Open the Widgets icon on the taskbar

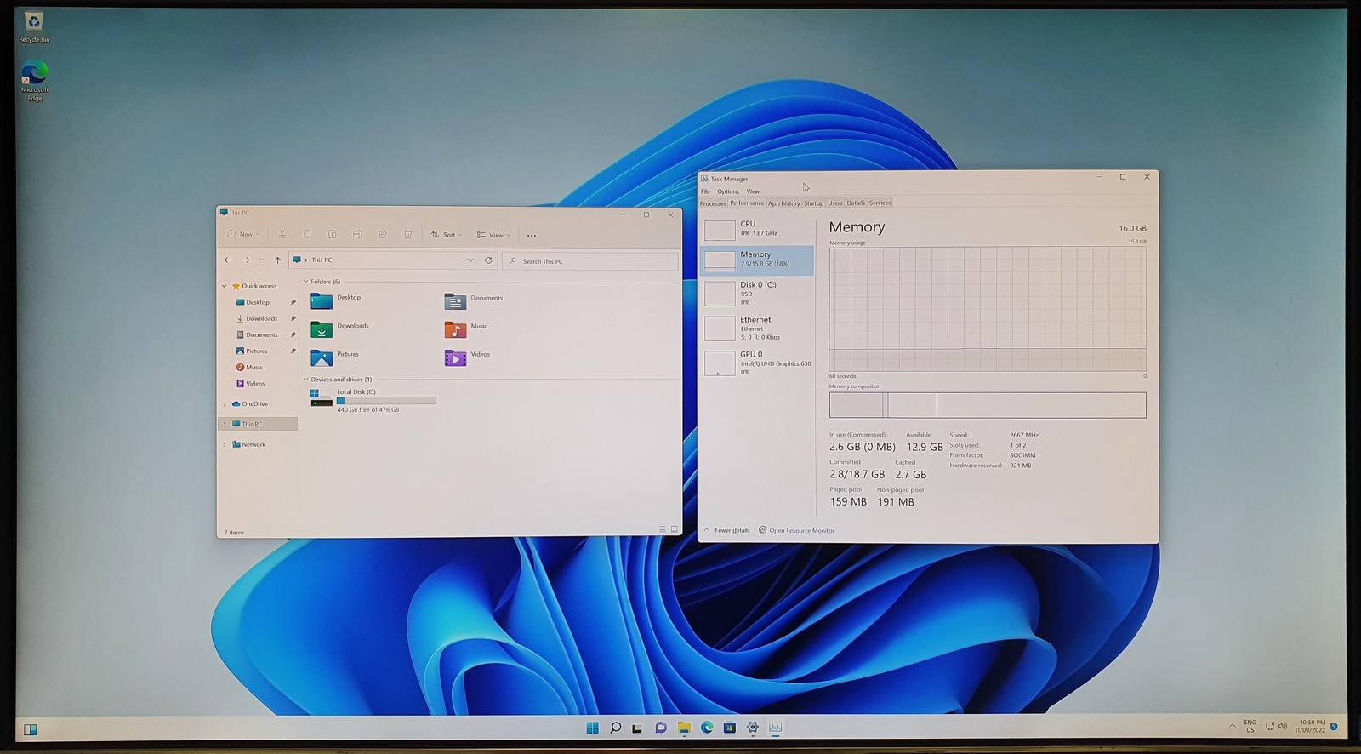pos(30,729)
